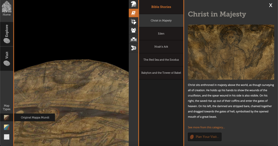
Task: Follow See more from this category link
Action: (206, 127)
